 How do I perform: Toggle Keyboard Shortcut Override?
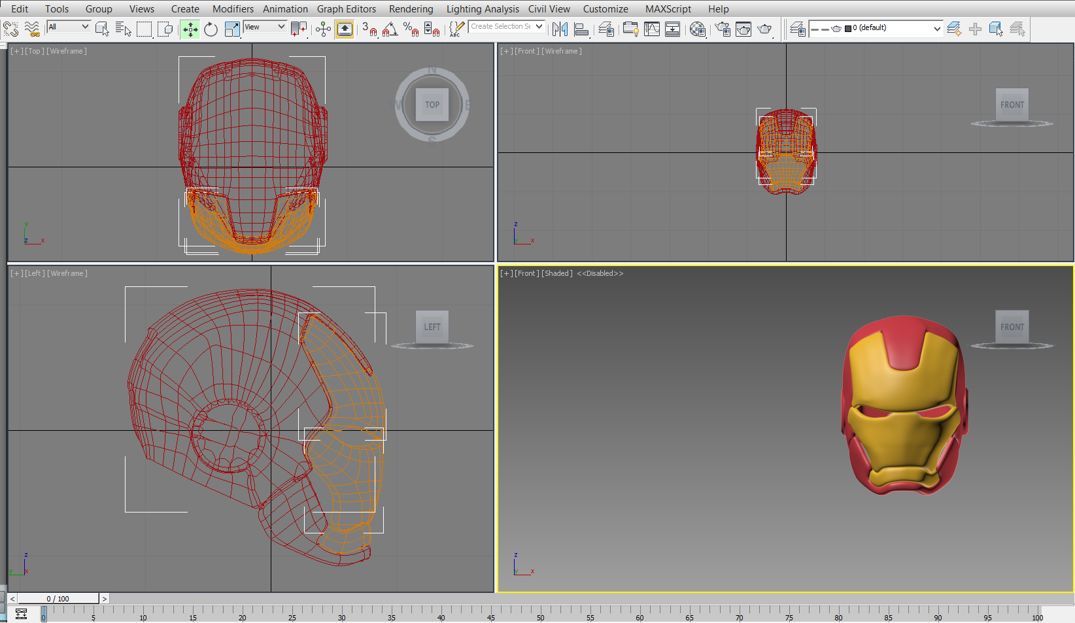(345, 29)
